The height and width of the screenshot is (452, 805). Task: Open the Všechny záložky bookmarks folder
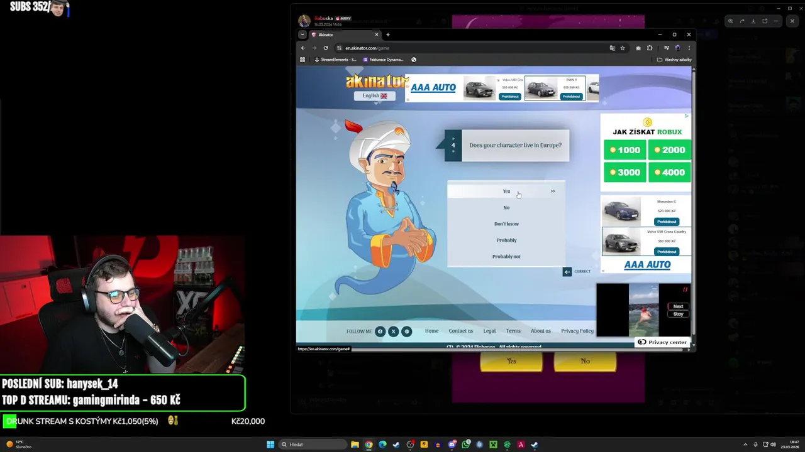pos(674,60)
